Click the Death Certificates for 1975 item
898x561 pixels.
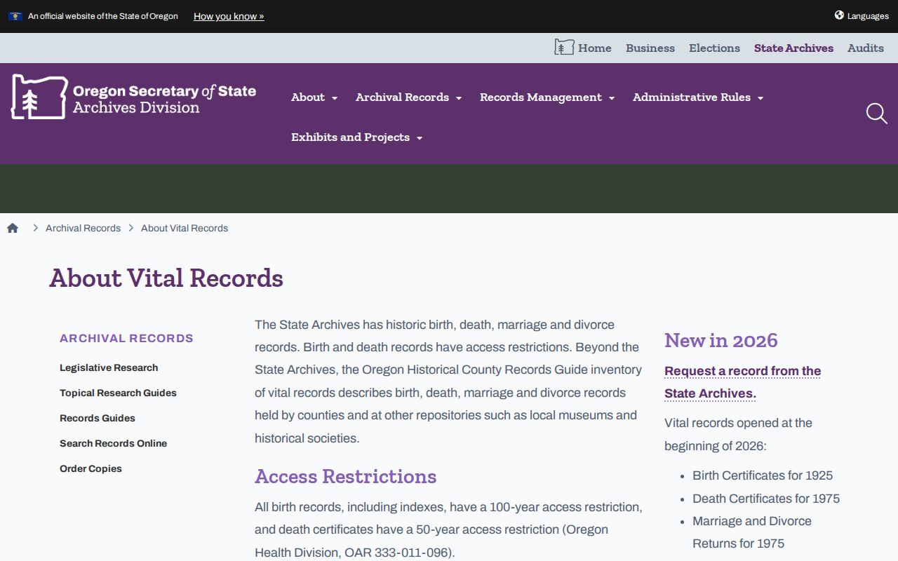click(x=766, y=499)
